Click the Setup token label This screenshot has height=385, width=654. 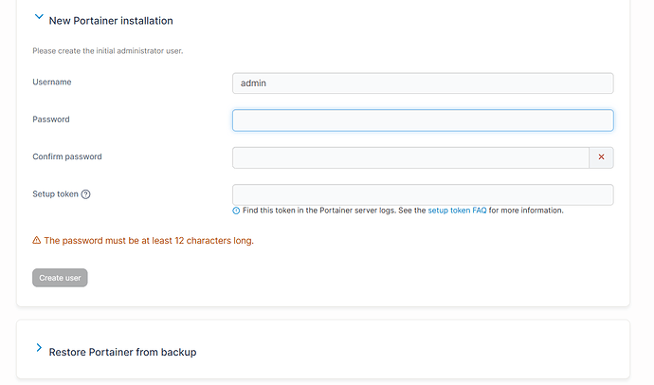(x=56, y=194)
